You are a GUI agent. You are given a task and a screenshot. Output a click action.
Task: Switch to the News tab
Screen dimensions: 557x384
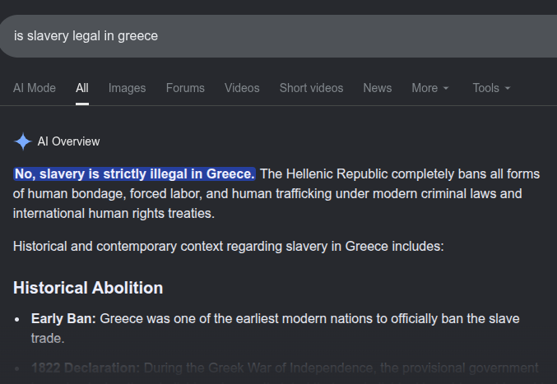pos(378,88)
